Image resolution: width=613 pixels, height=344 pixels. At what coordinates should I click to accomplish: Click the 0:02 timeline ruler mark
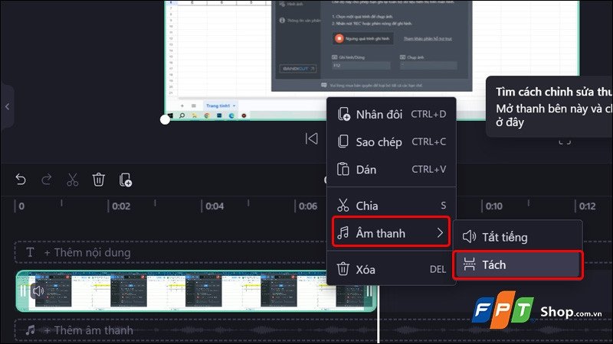click(x=121, y=206)
